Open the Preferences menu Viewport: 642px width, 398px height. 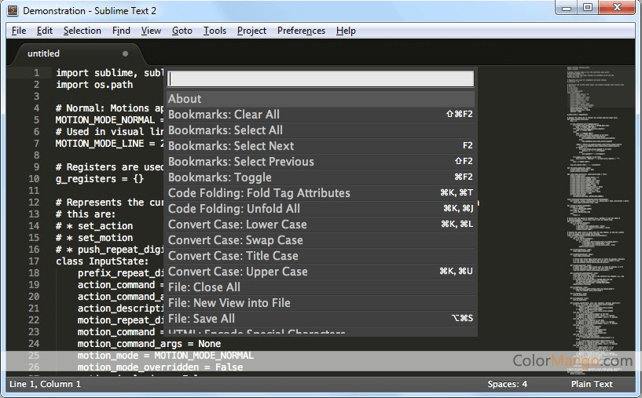click(x=301, y=31)
